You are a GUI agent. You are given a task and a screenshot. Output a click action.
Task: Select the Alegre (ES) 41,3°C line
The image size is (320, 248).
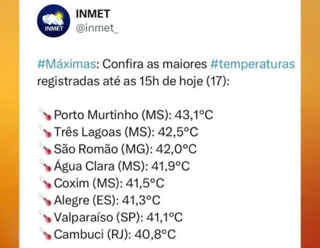pos(107,200)
